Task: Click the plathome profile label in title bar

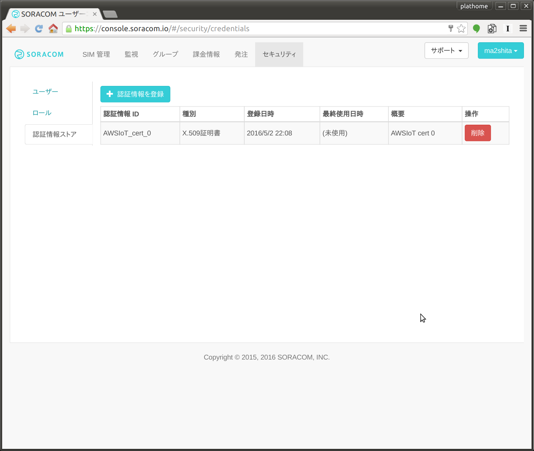Action: (474, 6)
